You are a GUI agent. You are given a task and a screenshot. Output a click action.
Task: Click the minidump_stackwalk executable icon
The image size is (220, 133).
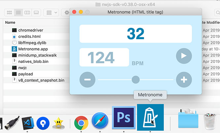(x=14, y=55)
